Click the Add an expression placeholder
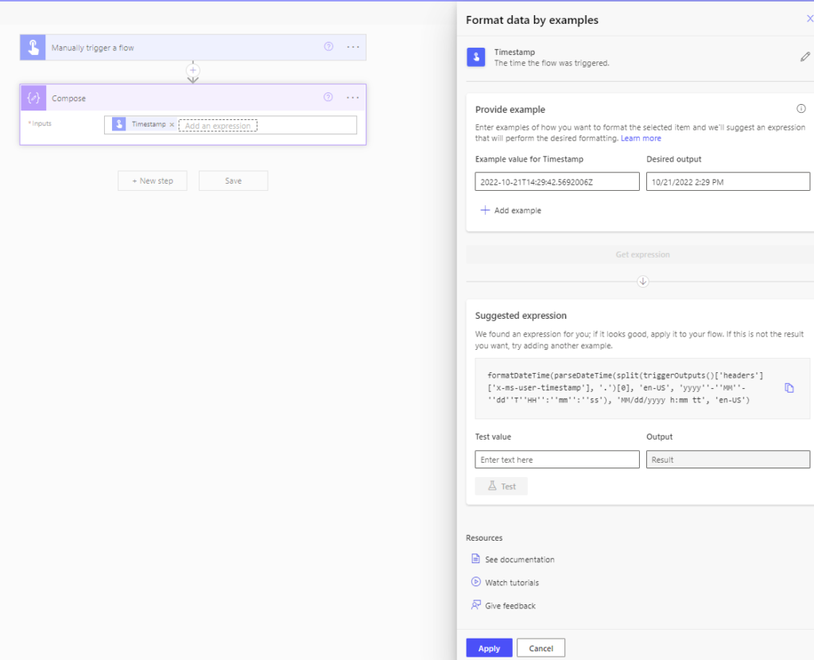 pos(218,126)
